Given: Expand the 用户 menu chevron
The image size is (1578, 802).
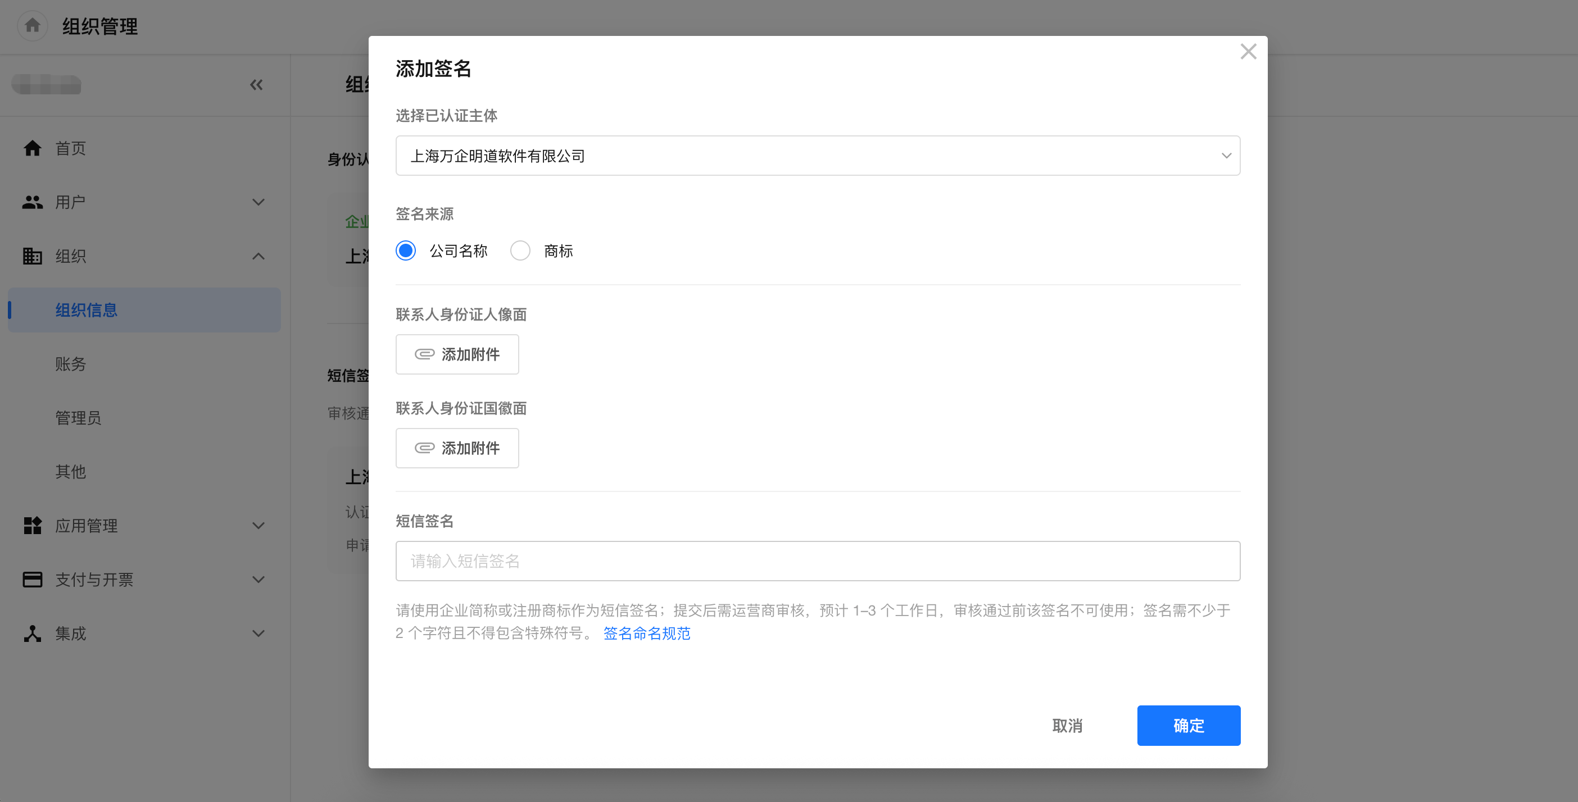Looking at the screenshot, I should [x=259, y=202].
